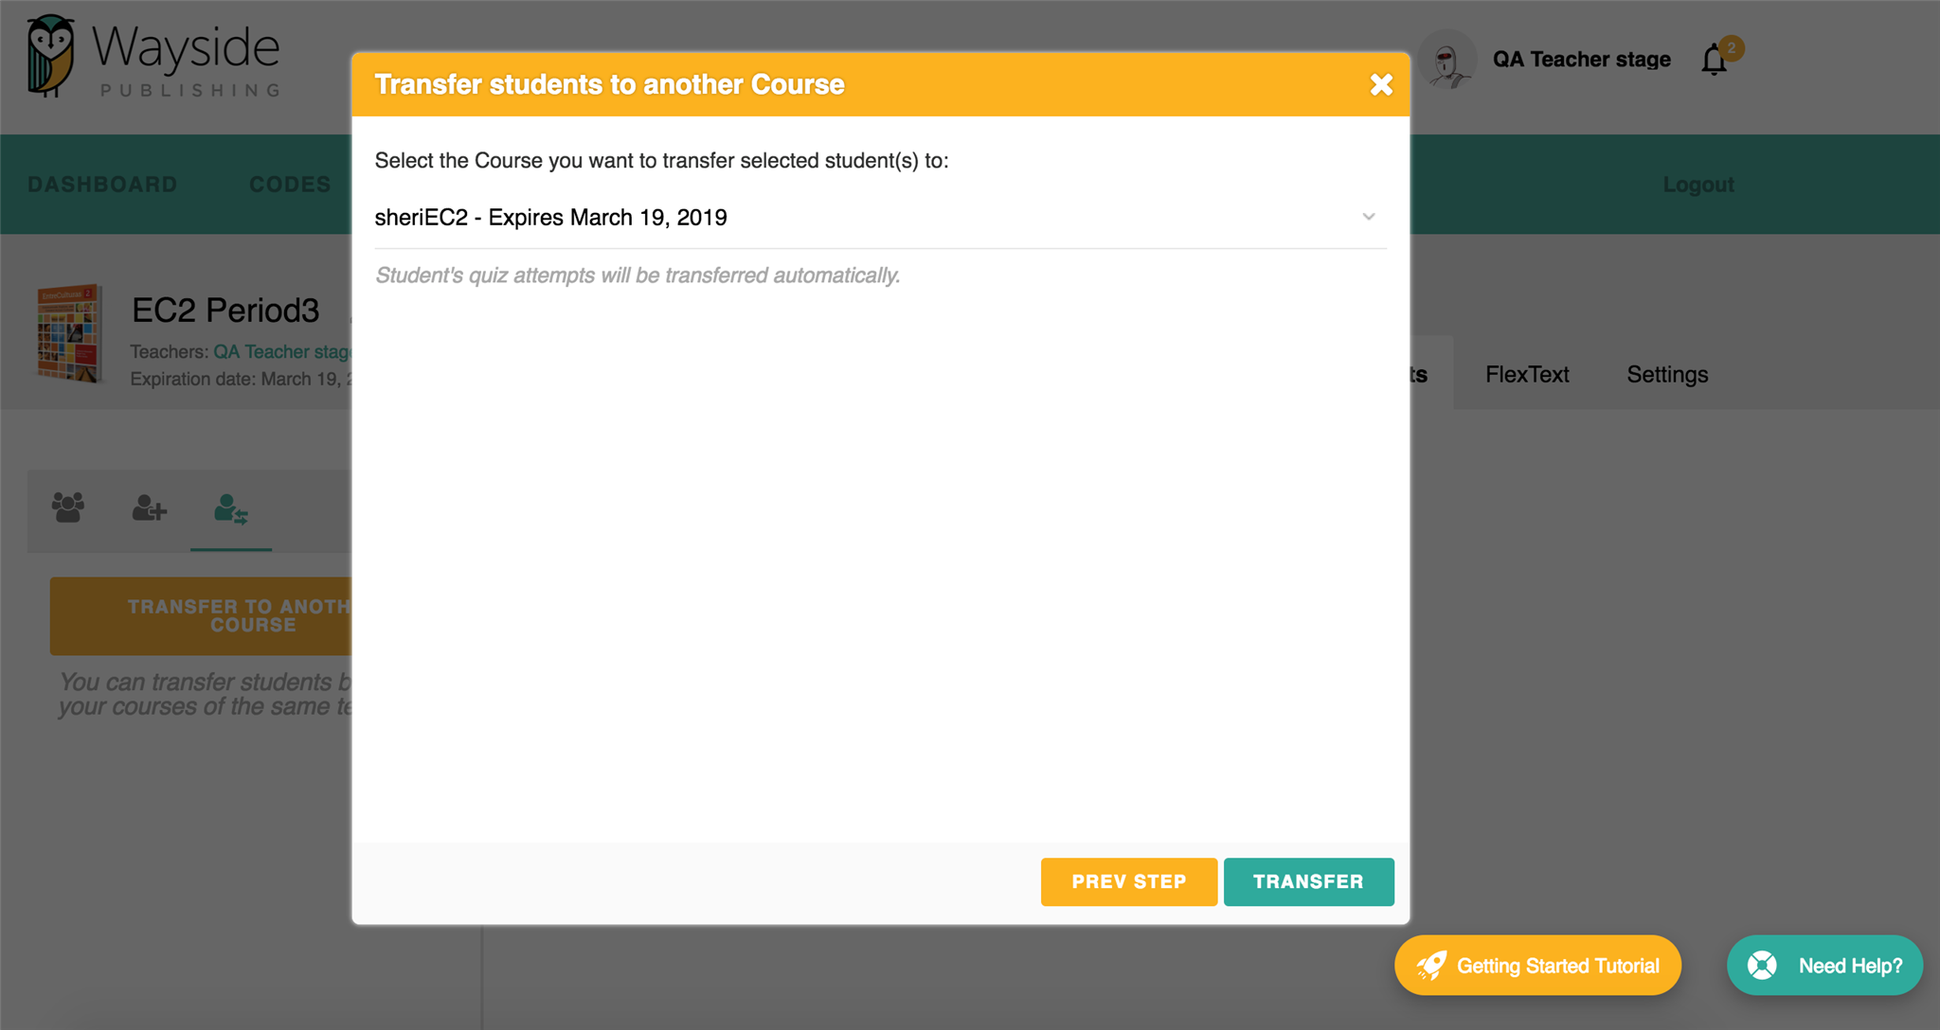Image resolution: width=1940 pixels, height=1030 pixels.
Task: Select the view all students icon
Action: point(67,511)
